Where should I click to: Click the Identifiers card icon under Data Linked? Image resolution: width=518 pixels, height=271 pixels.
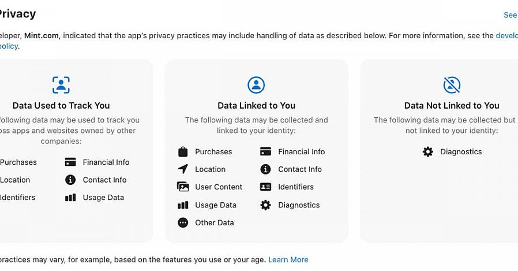click(265, 187)
